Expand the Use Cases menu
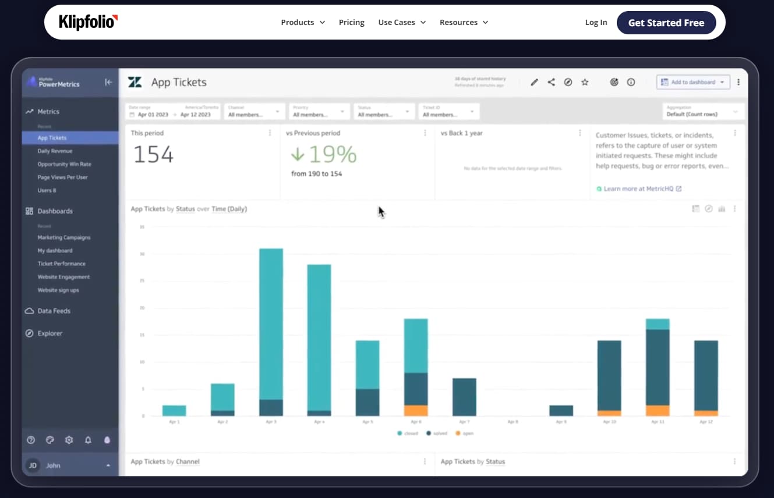This screenshot has height=498, width=774. (x=402, y=22)
